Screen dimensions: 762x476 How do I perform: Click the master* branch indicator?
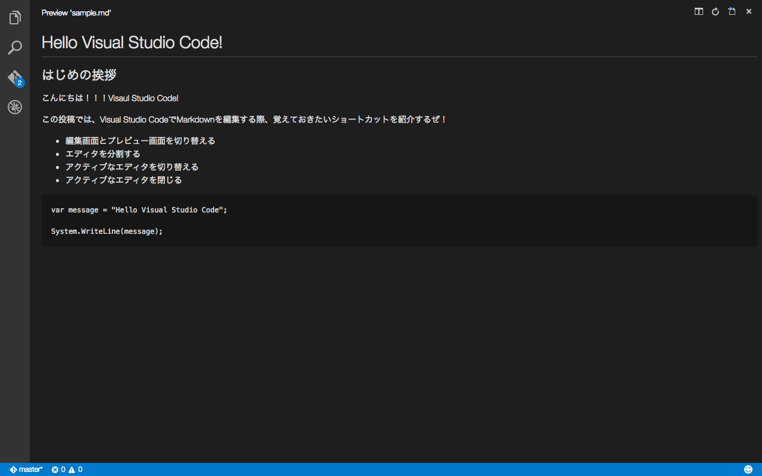pyautogui.click(x=26, y=469)
